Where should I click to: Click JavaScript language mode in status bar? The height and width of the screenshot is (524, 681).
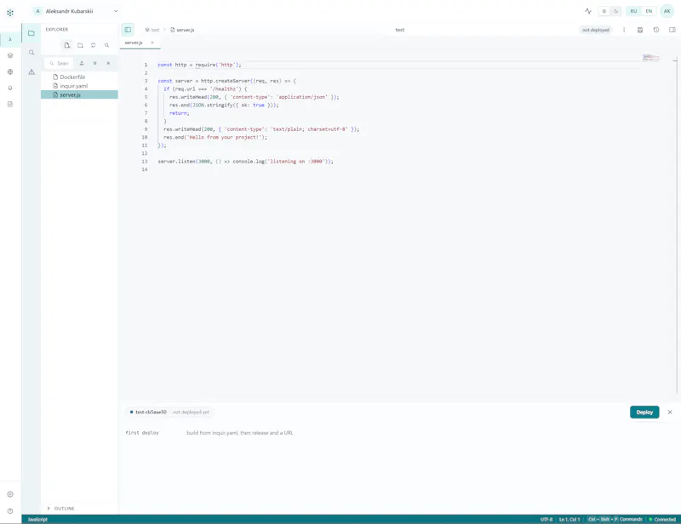pyautogui.click(x=37, y=519)
